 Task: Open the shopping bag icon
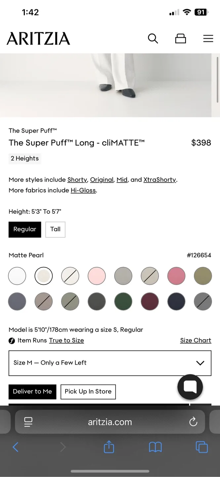180,38
